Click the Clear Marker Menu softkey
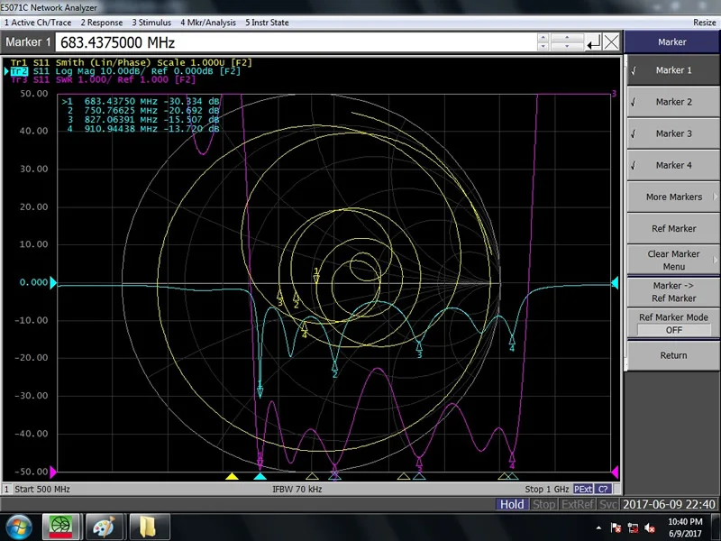Screen dimensions: 721x541 click(x=672, y=261)
